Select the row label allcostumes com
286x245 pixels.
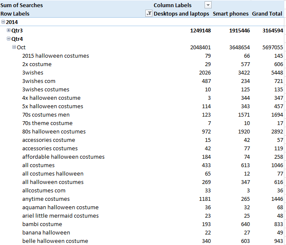44,190
